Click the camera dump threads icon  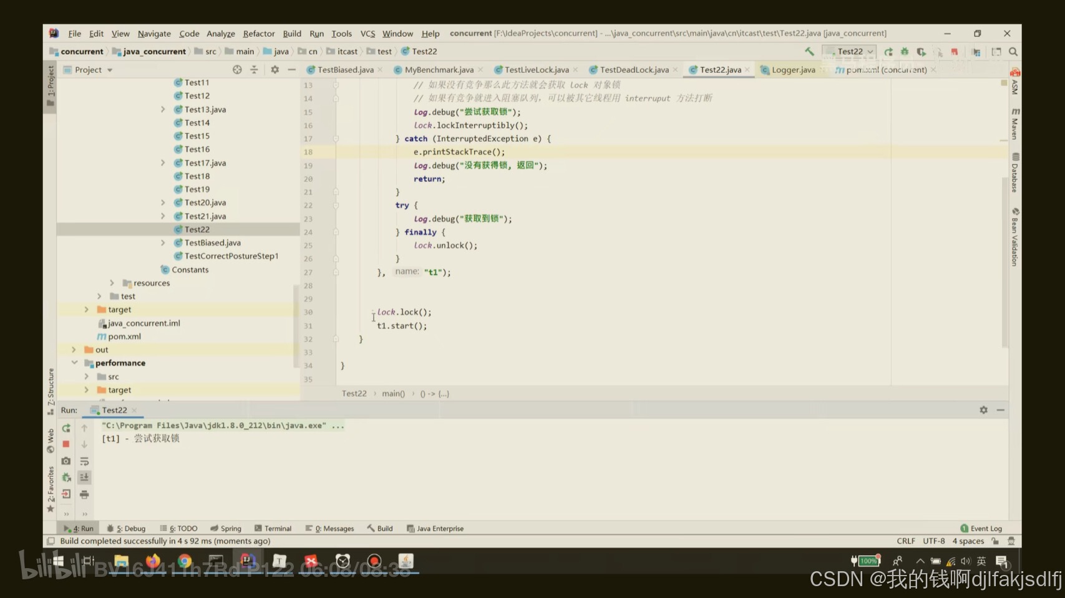click(x=66, y=461)
